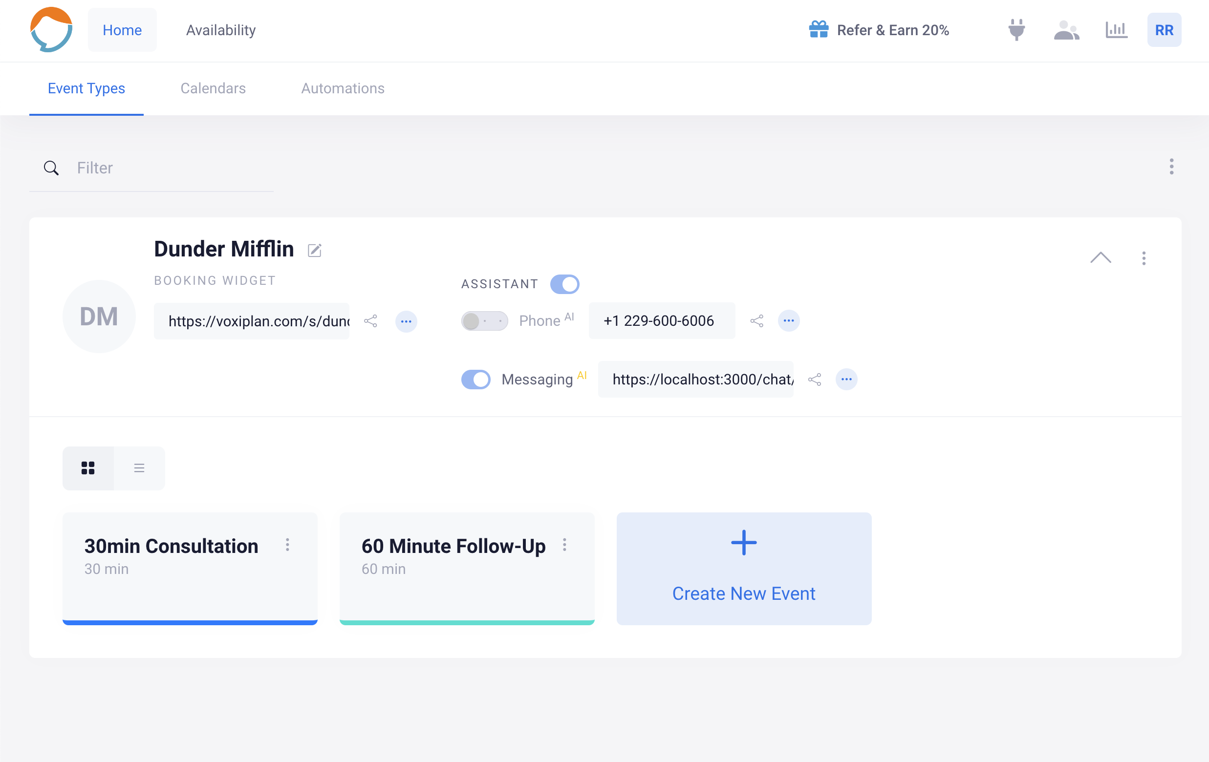
Task: Open the analytics bar chart icon
Action: click(x=1116, y=30)
